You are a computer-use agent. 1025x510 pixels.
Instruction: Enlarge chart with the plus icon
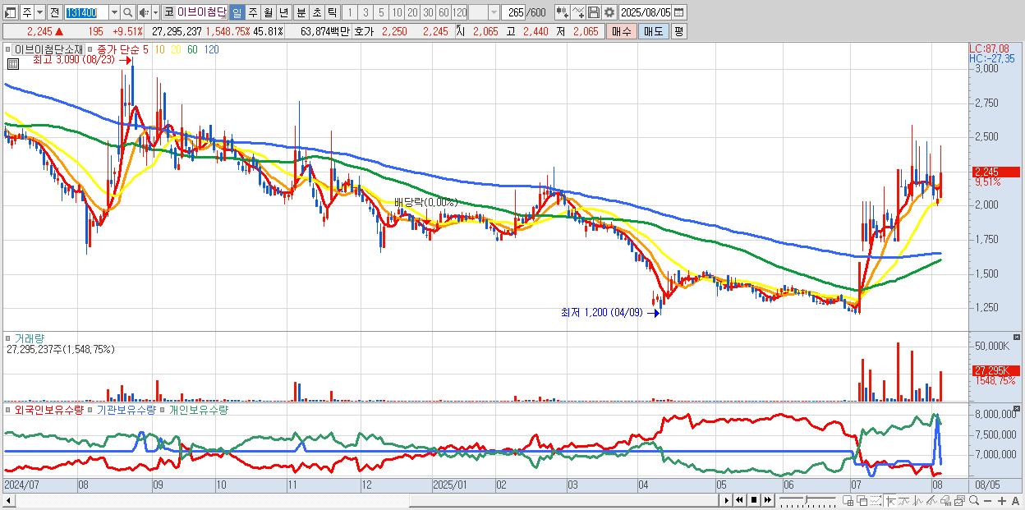click(1001, 501)
